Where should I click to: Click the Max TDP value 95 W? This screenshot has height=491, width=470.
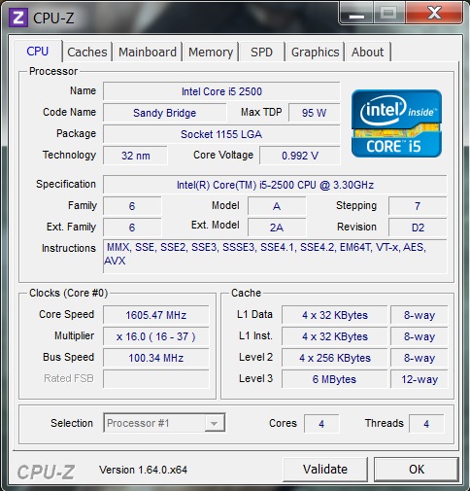[x=314, y=113]
